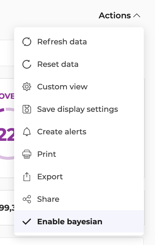
Task: Open the Export option text
Action: [50, 177]
